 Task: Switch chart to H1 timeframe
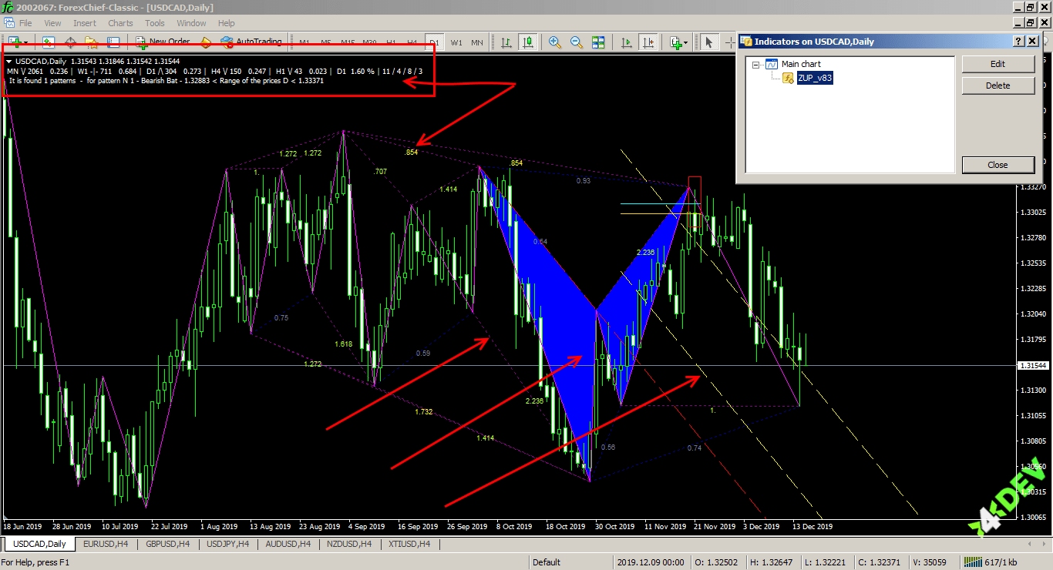tap(391, 42)
